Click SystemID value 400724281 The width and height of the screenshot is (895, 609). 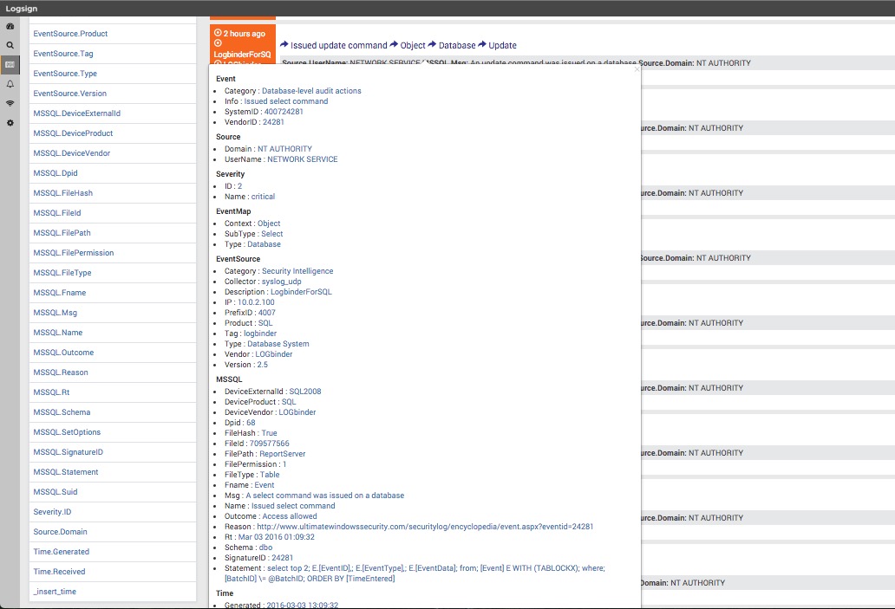point(284,112)
